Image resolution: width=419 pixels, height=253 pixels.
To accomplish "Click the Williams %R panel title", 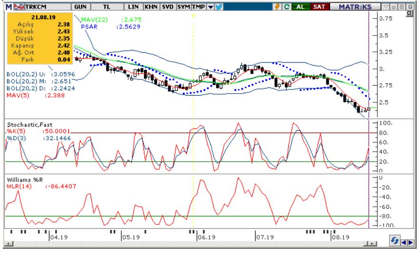I will [25, 180].
